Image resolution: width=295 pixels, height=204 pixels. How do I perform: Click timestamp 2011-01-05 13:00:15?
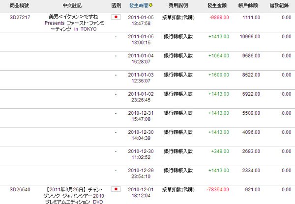coord(141,40)
